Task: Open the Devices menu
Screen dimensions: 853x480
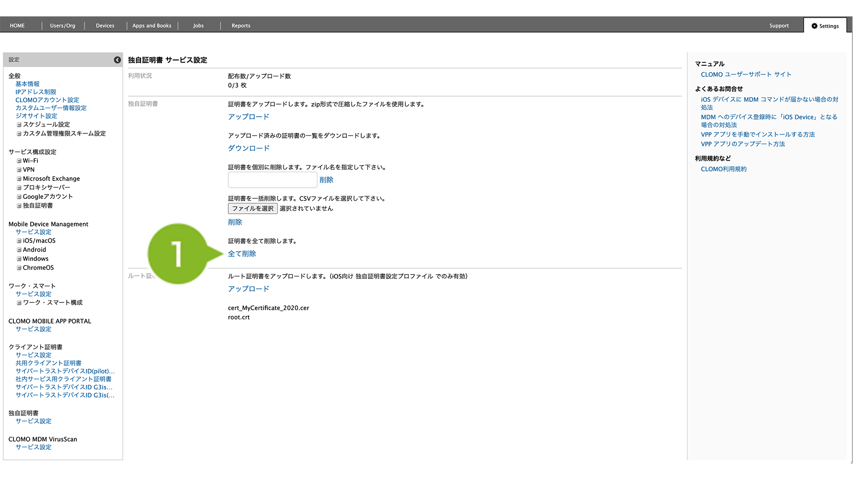Action: pos(105,26)
